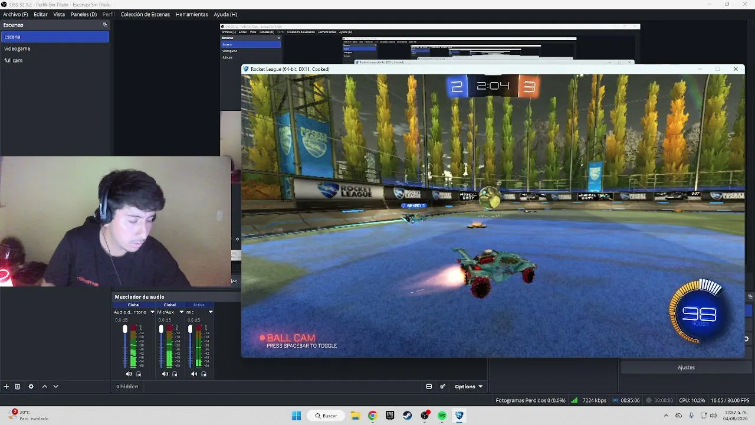Select the full cam scene

coord(55,60)
